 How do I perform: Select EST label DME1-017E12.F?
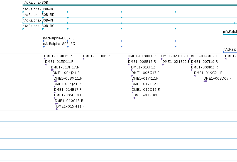[145, 84]
